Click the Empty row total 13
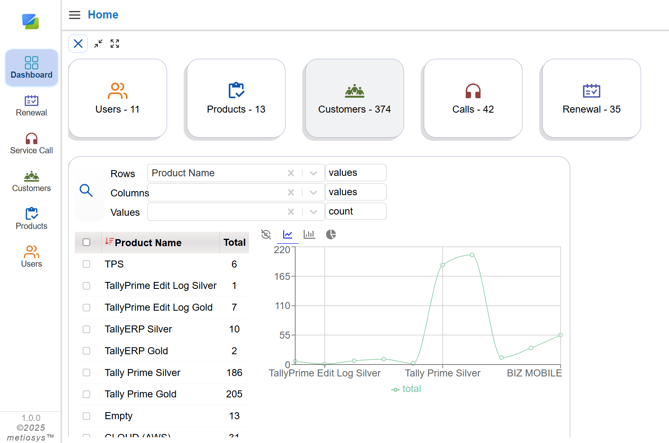 (234, 416)
